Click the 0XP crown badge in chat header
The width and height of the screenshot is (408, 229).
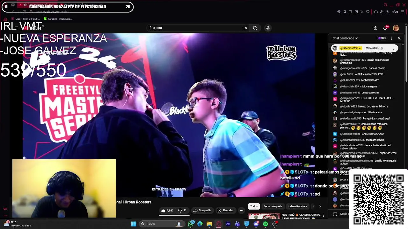tap(382, 38)
